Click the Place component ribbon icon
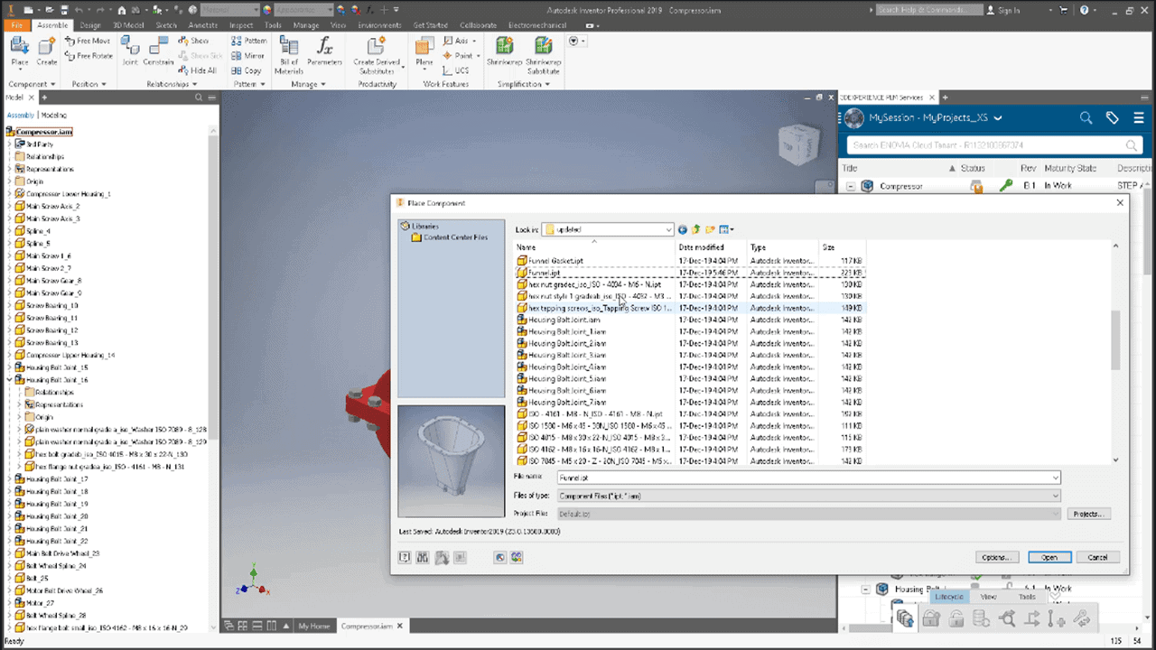Viewport: 1156px width, 650px height. [20, 51]
